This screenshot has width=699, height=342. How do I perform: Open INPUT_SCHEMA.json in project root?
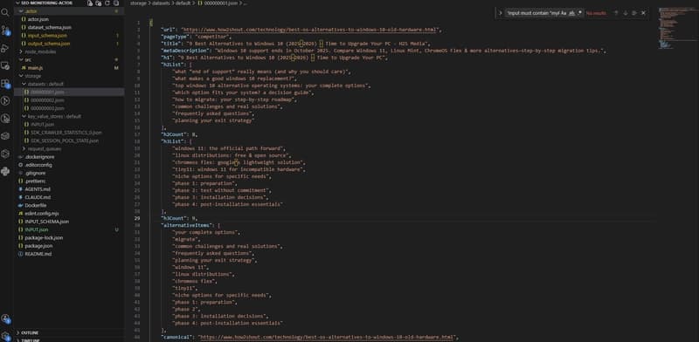(x=69, y=222)
